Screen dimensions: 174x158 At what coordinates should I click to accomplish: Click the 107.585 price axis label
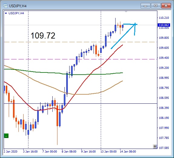pyautogui.click(x=164, y=148)
